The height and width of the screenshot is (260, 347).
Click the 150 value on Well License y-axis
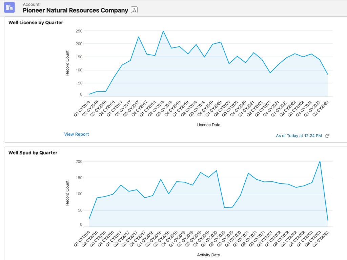(x=79, y=57)
